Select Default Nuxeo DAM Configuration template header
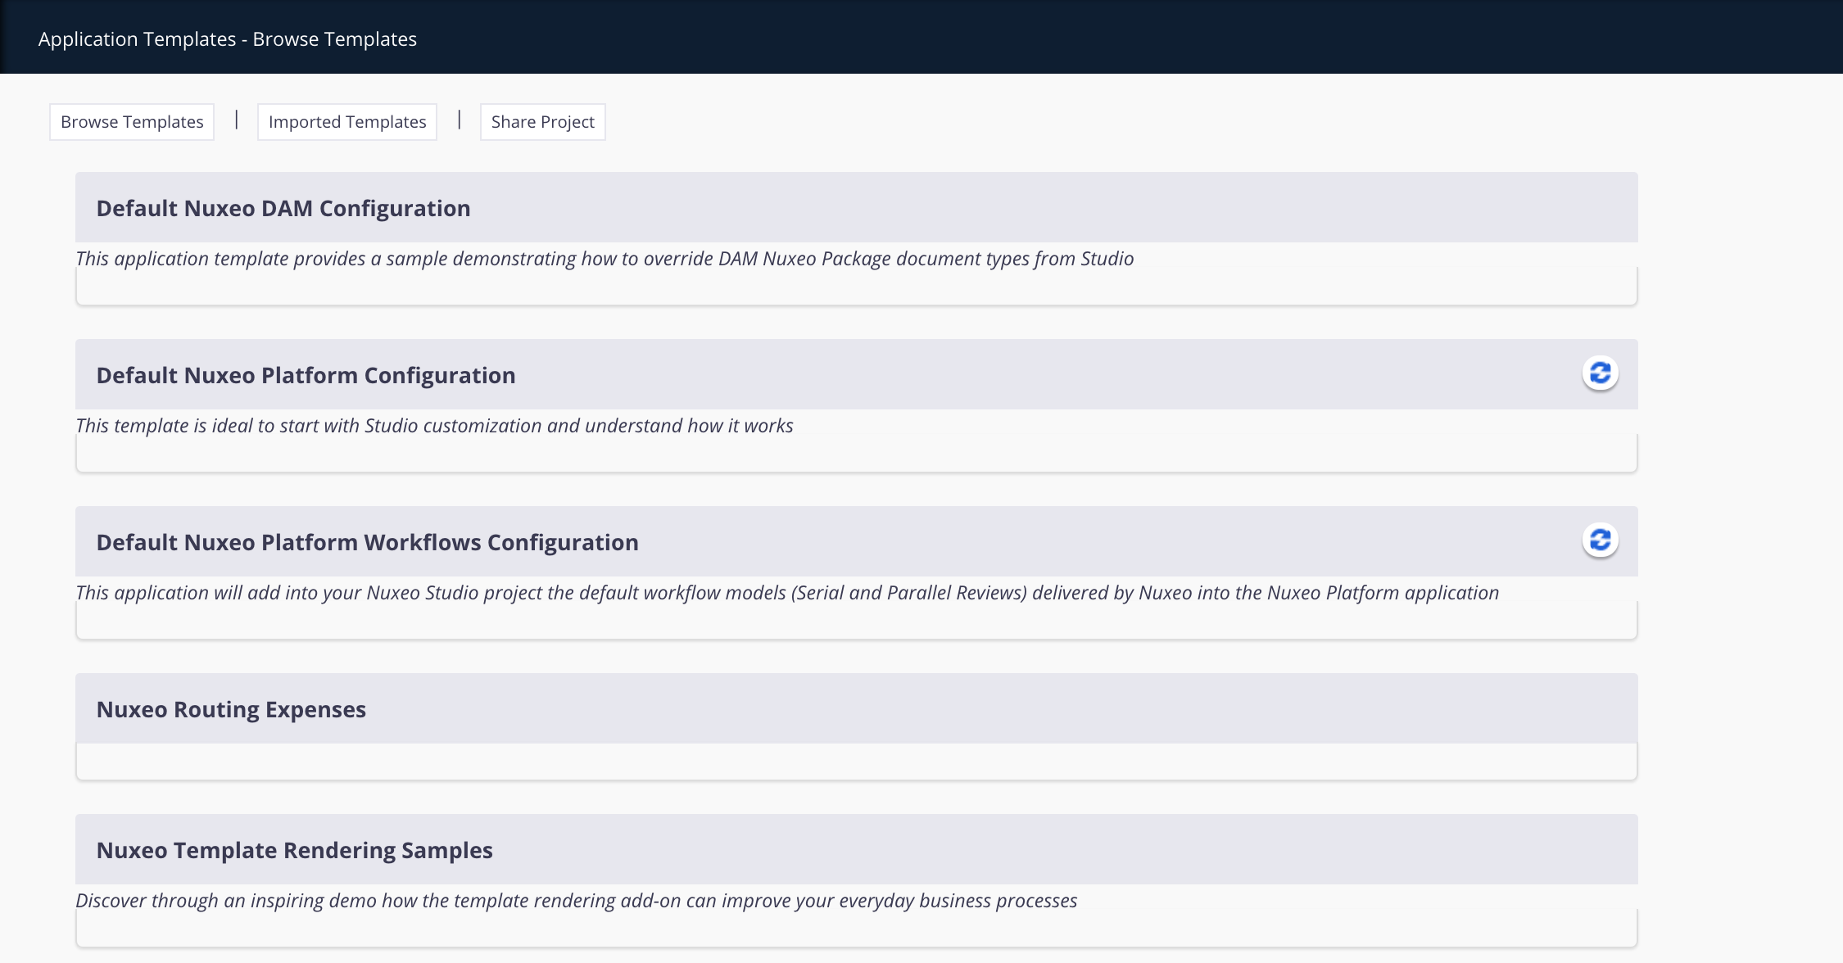 tap(857, 207)
